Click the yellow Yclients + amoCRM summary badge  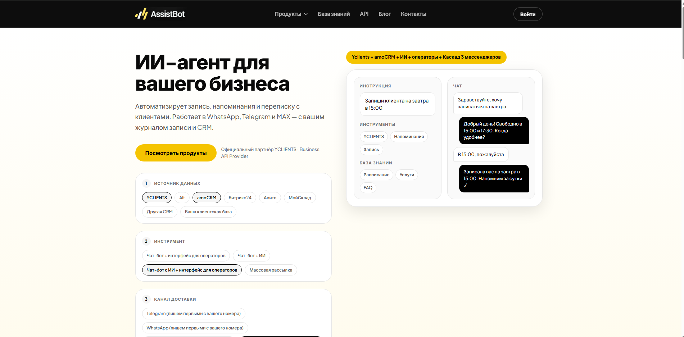click(426, 57)
